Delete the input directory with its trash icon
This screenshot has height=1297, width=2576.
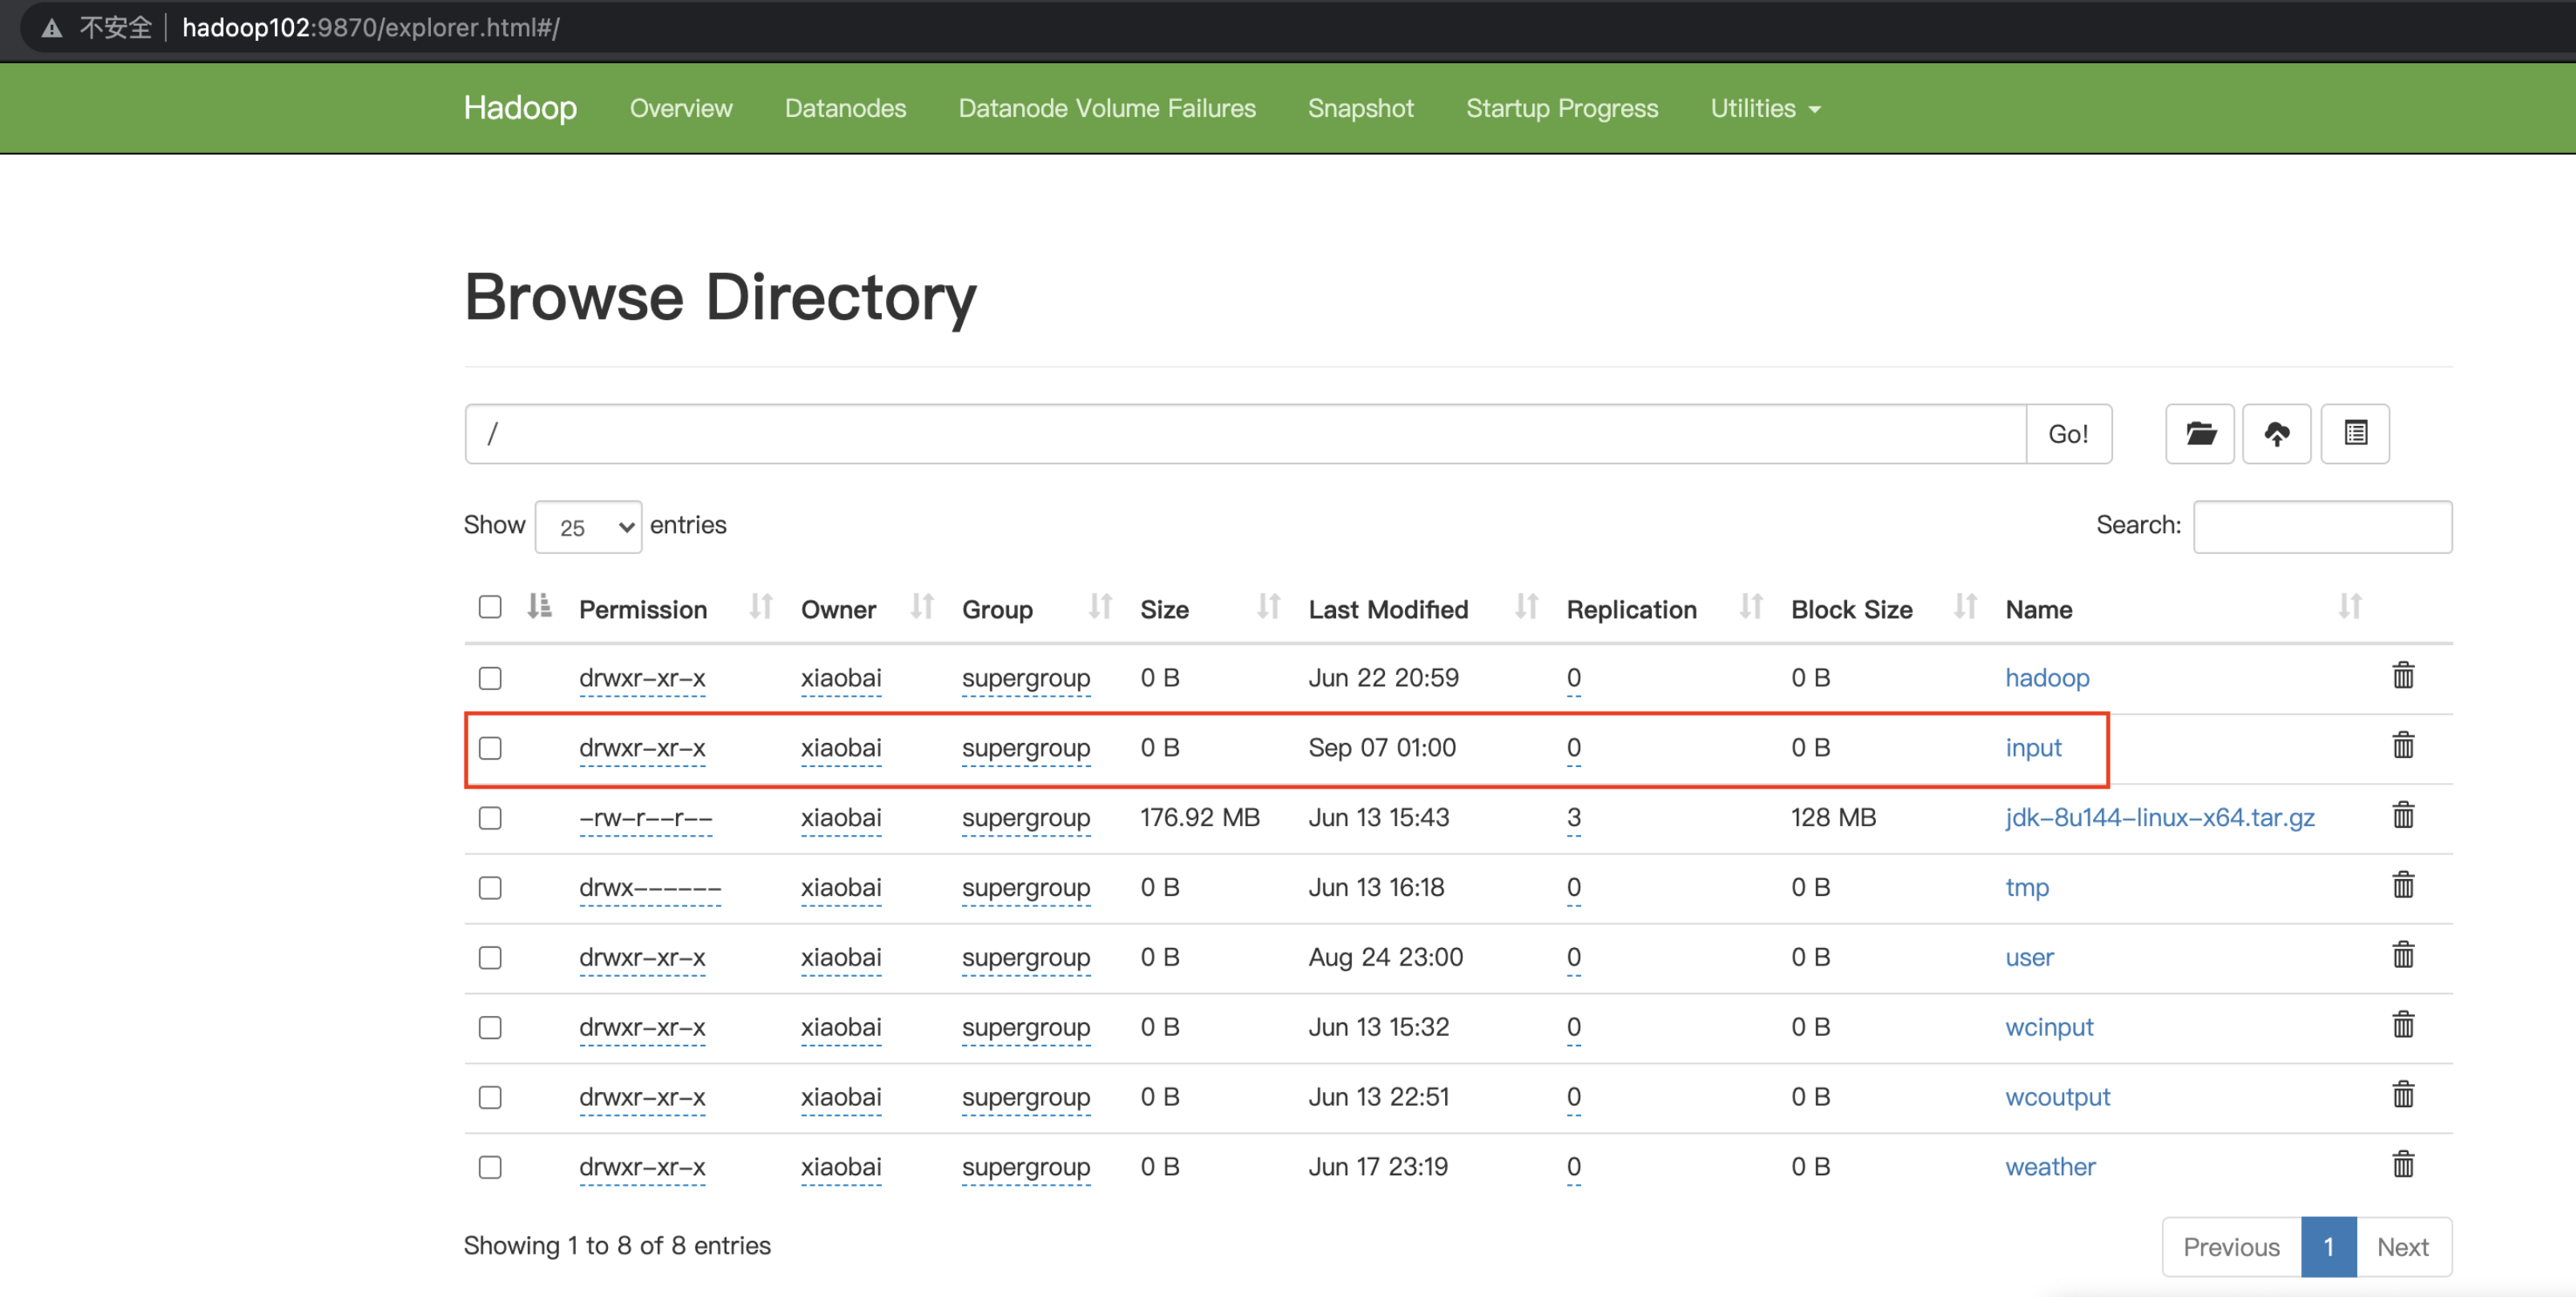coord(2403,746)
